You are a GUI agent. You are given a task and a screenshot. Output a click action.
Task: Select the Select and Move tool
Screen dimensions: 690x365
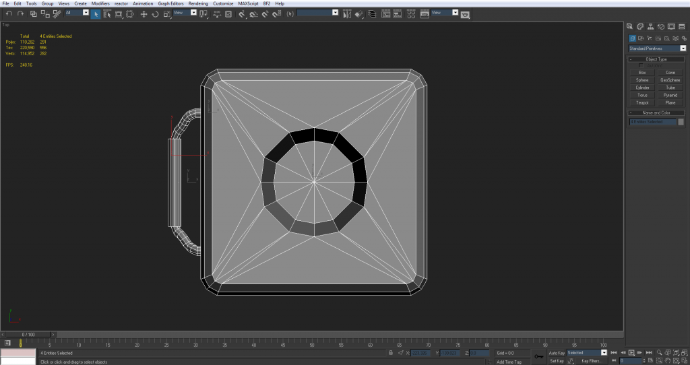144,13
